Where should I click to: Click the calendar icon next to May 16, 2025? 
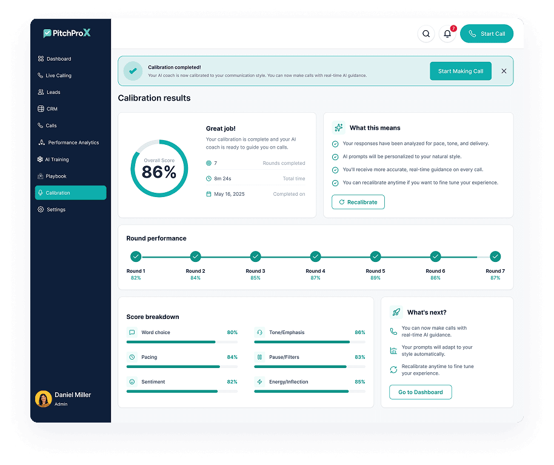pyautogui.click(x=209, y=194)
